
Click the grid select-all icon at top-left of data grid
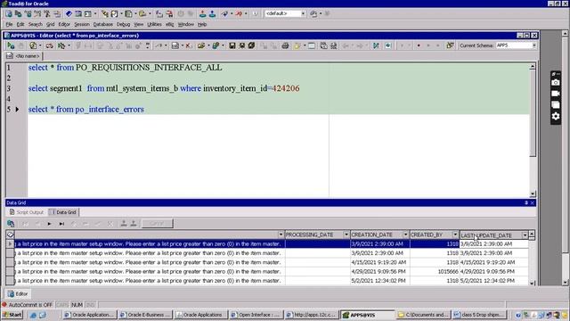(x=10, y=235)
